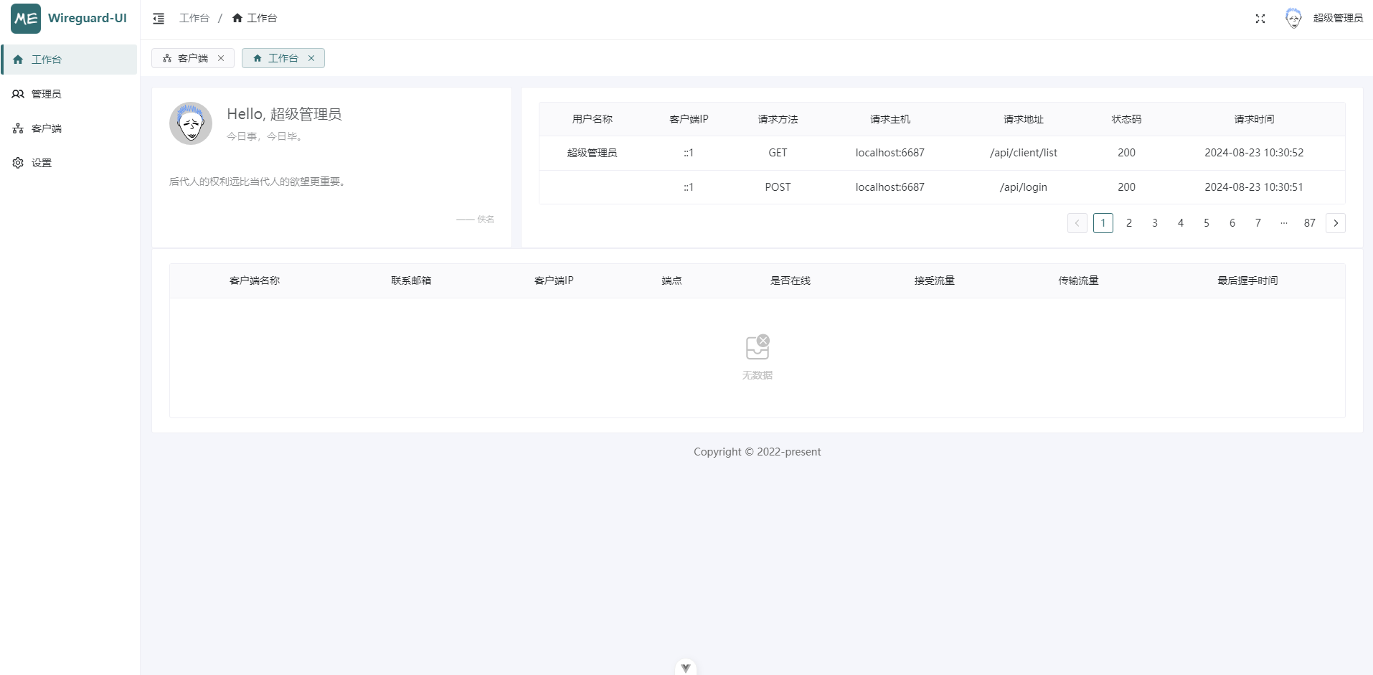This screenshot has height=675, width=1373.
Task: Switch to the 客户端 tab
Action: pyautogui.click(x=192, y=58)
